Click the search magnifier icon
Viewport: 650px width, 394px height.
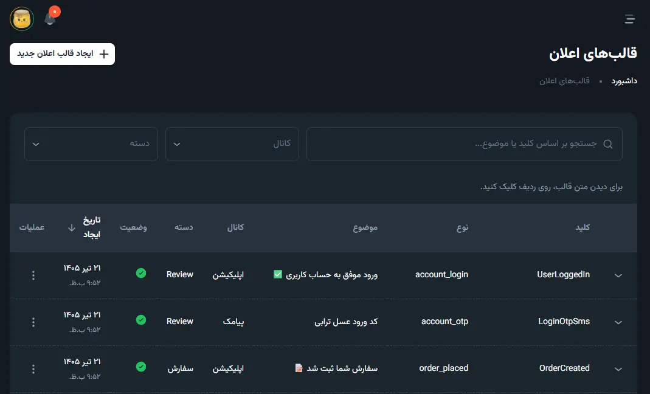pos(607,144)
